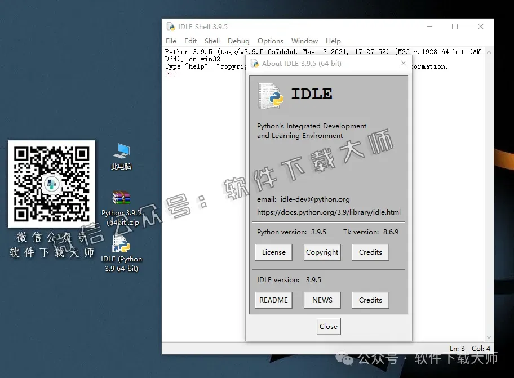Screen dimensions: 514x378
Task: Click the IDLE heading text in About dialog
Action: [x=312, y=94]
